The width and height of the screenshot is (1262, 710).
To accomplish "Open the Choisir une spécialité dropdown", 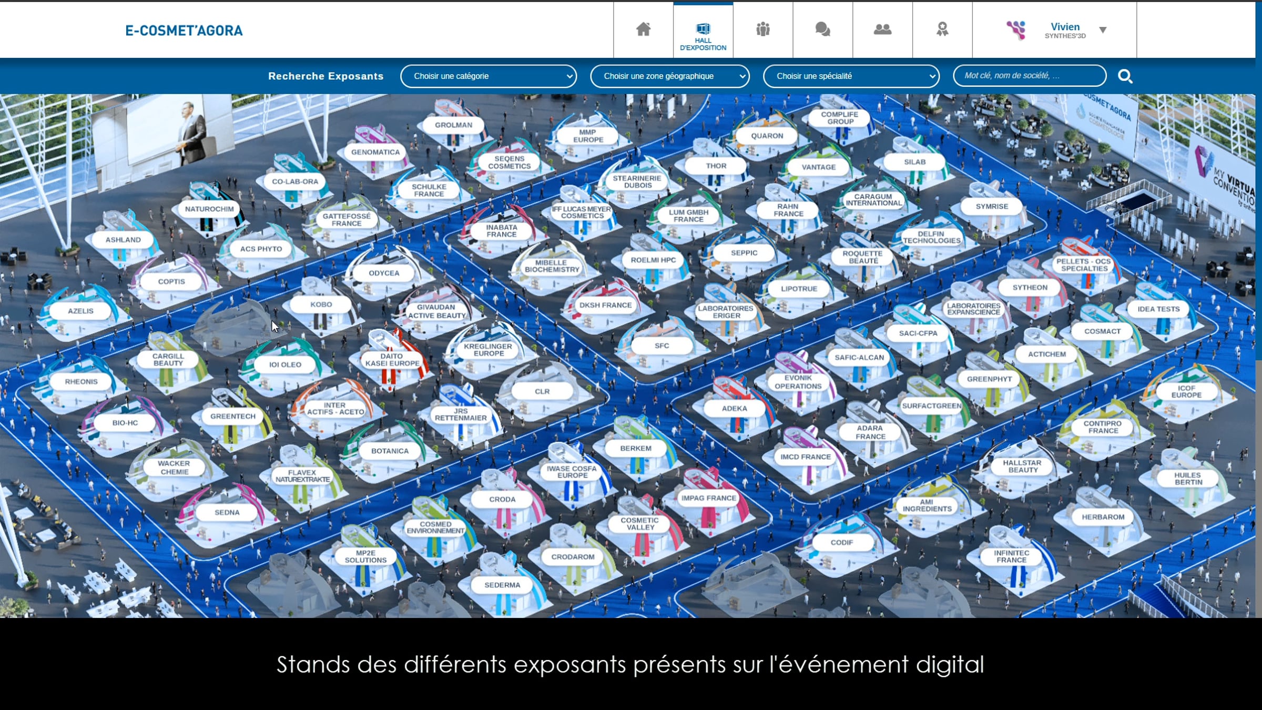I will (x=851, y=76).
